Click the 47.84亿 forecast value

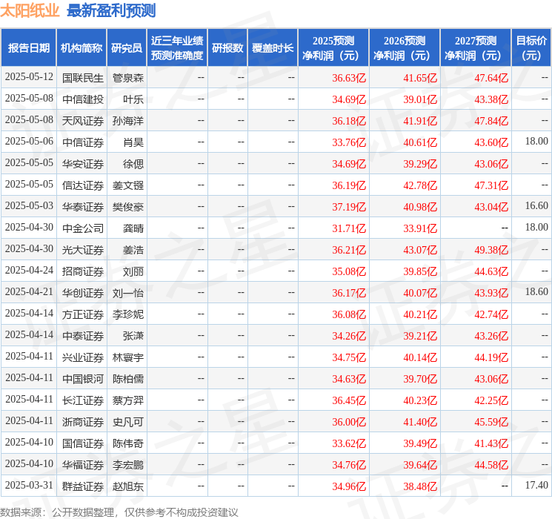point(491,121)
